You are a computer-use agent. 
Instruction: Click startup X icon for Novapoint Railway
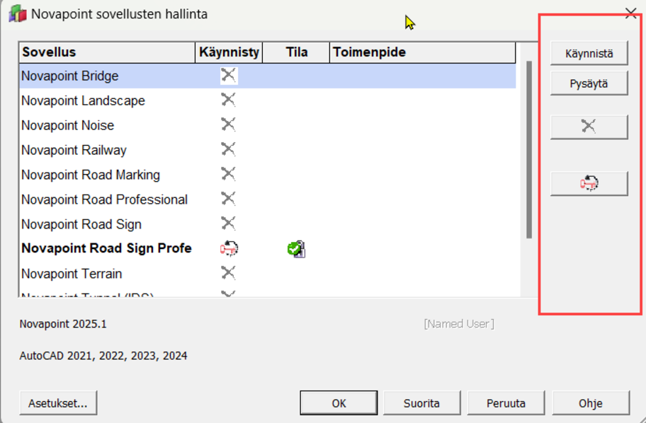pyautogui.click(x=228, y=149)
